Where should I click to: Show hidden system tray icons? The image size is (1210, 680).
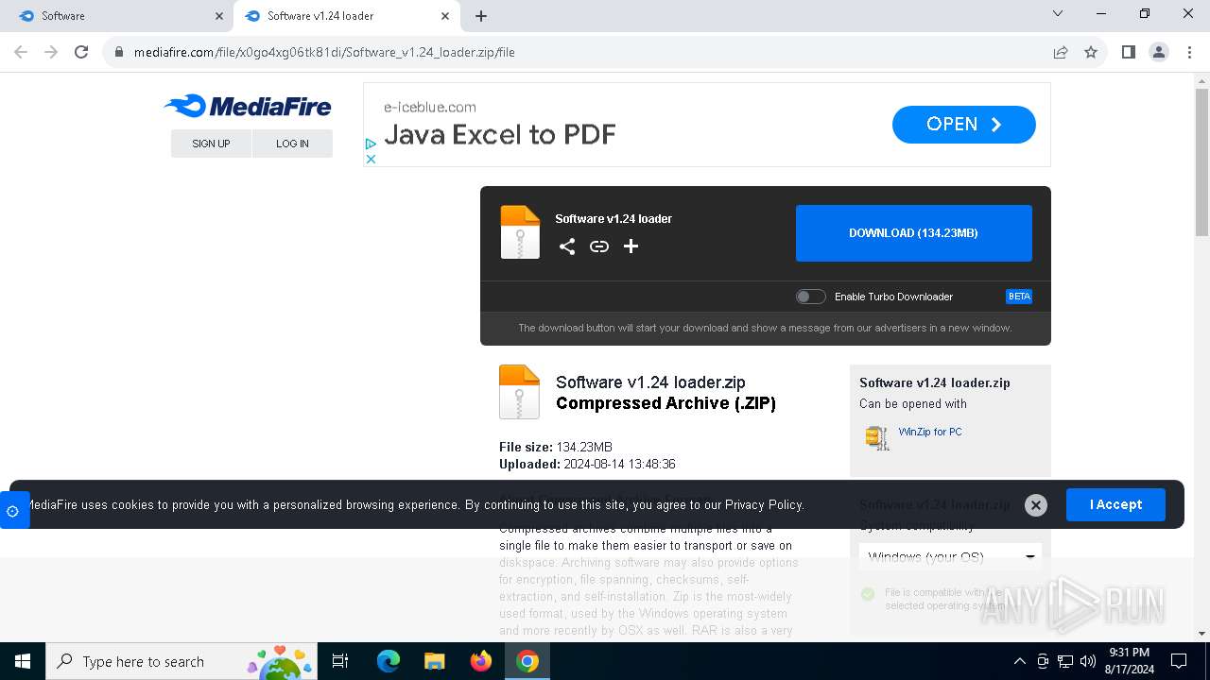1019,661
